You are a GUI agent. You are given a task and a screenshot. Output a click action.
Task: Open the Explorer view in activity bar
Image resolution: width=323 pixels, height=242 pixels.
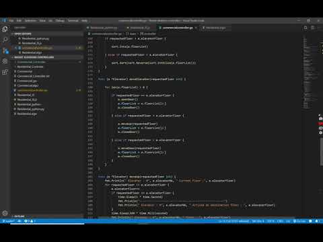(5, 29)
